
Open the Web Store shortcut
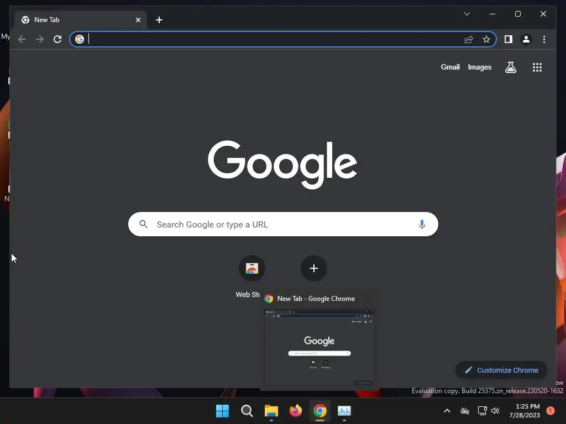(251, 268)
